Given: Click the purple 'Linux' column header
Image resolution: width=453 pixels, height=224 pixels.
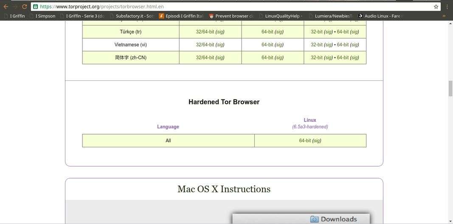Looking at the screenshot, I should 310,120.
